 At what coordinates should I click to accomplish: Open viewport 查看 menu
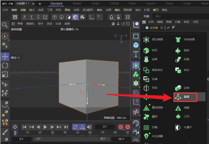tap(20, 24)
